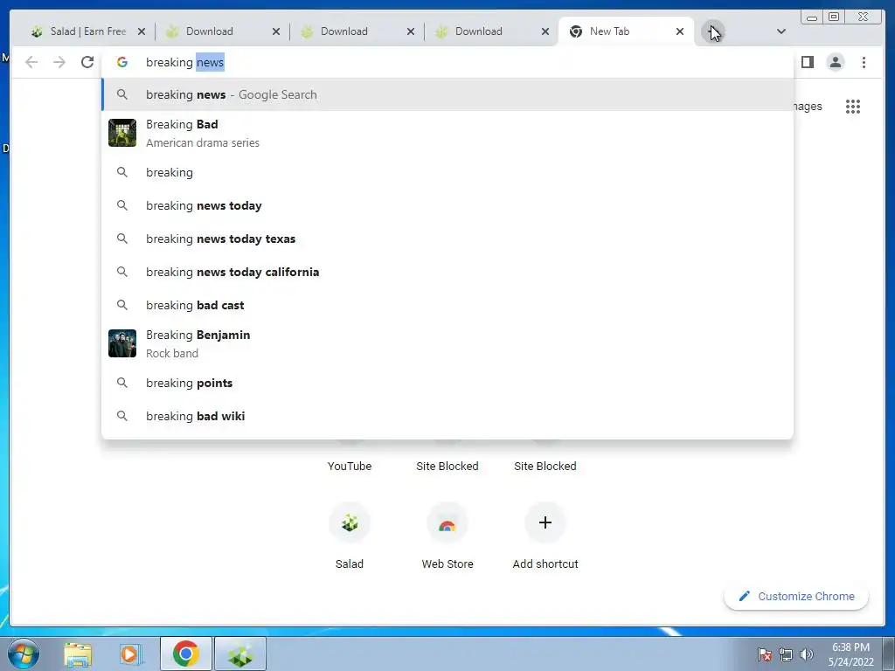Click the Breaking Benjamin band thumbnail
The width and height of the screenshot is (895, 671).
pos(122,343)
